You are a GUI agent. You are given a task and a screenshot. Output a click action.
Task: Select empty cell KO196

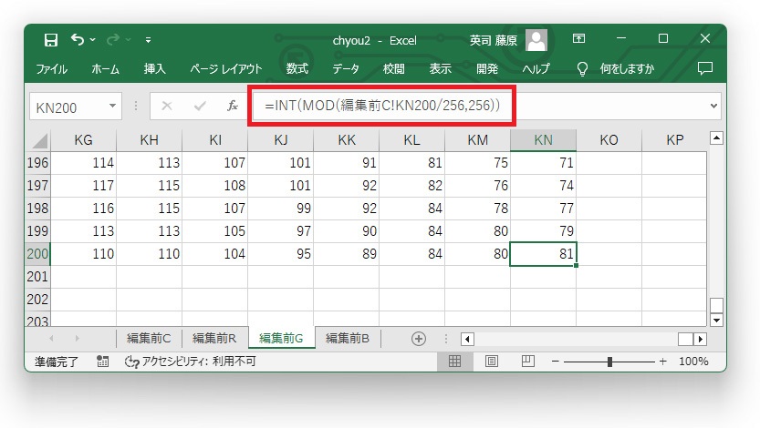click(x=609, y=163)
